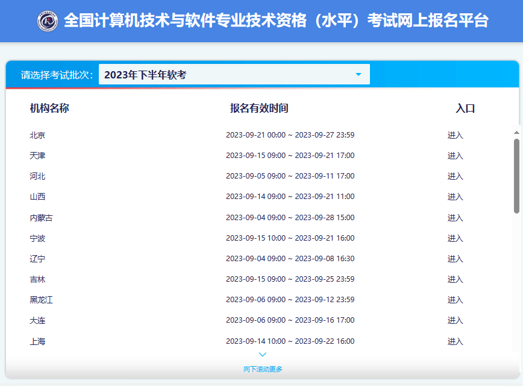523x386 pixels.
Task: Enter 天津 registration via 进入
Action: [x=454, y=156]
